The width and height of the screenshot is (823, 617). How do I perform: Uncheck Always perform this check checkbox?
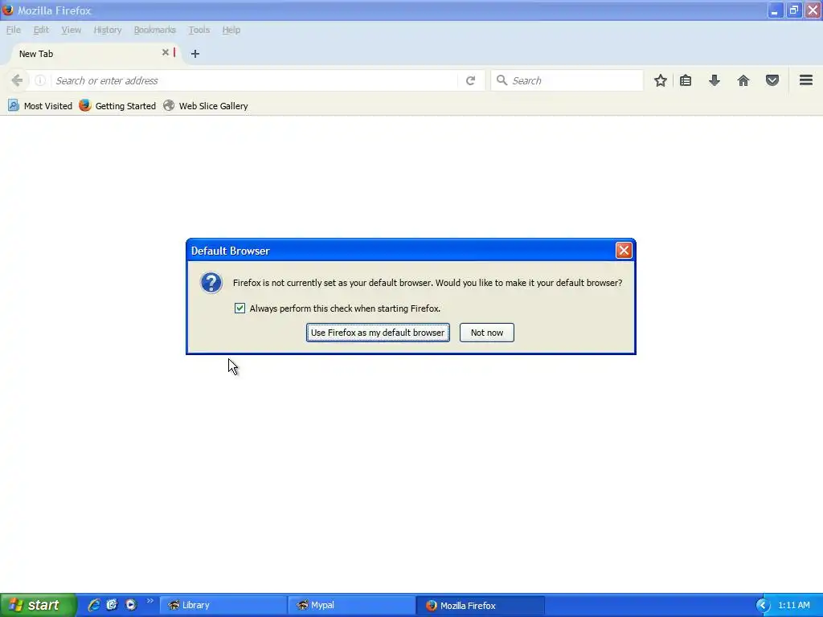coord(240,308)
